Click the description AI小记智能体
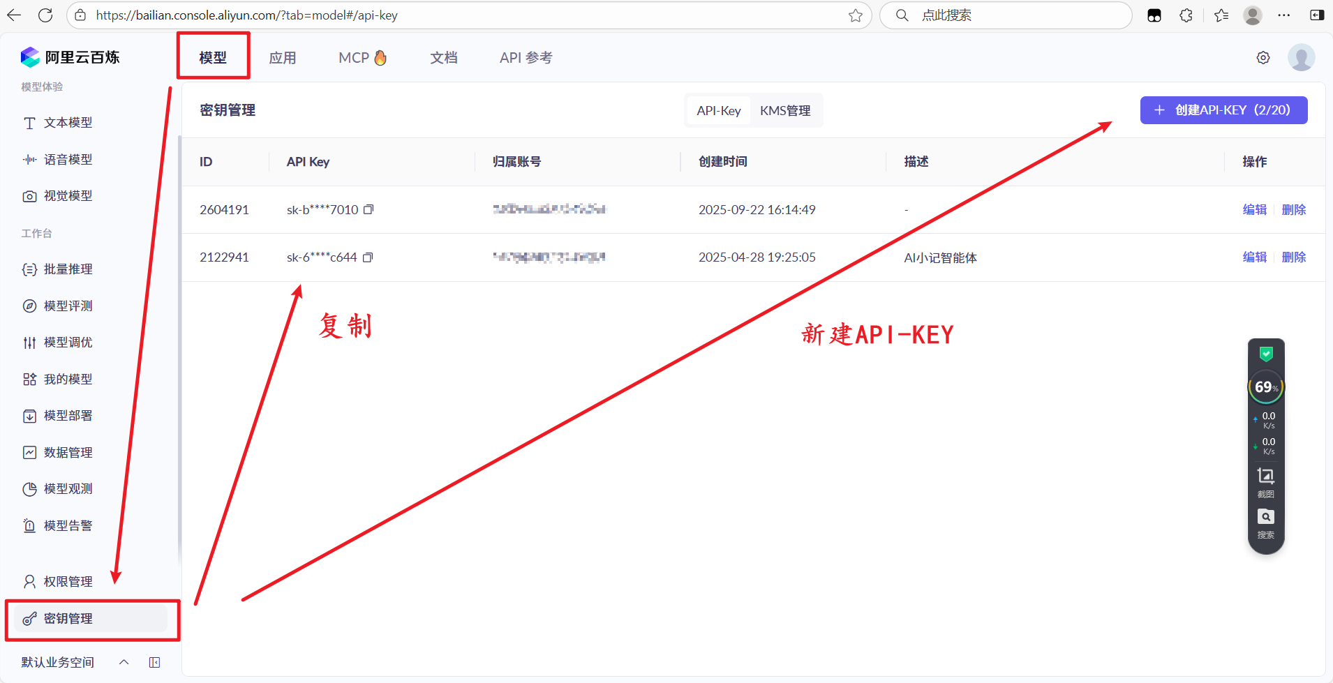Viewport: 1333px width, 683px height. point(941,258)
